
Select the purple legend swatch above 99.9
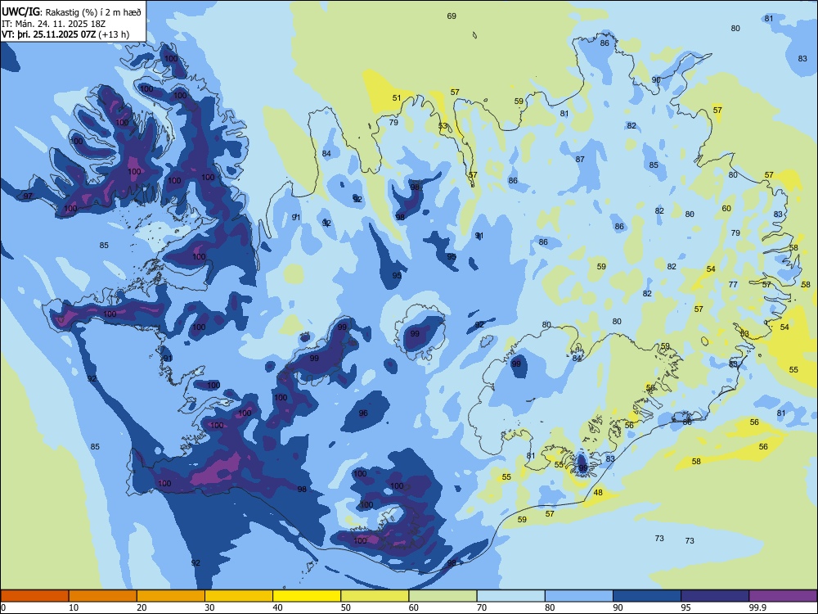[783, 596]
